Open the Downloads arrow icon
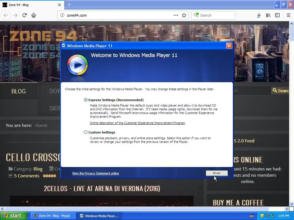This screenshot has width=294, height=220. click(x=259, y=15)
